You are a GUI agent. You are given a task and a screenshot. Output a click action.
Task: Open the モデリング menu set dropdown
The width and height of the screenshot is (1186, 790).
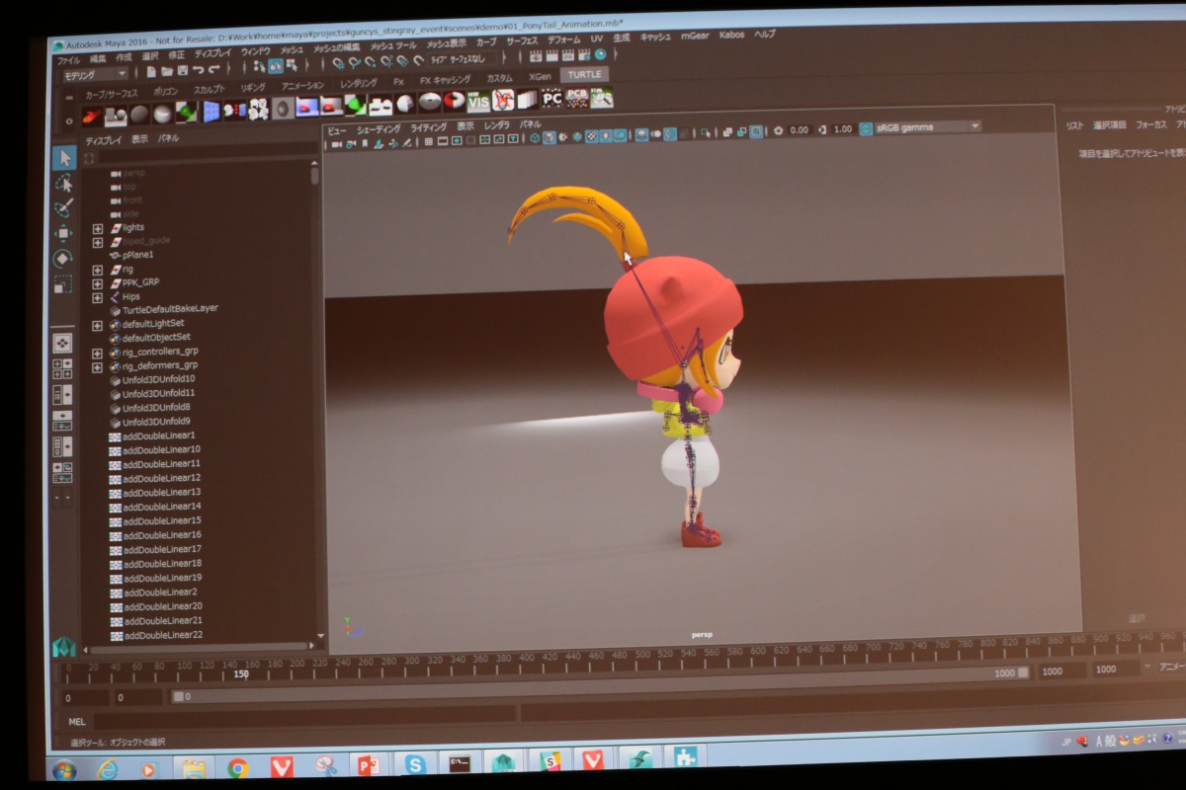95,74
